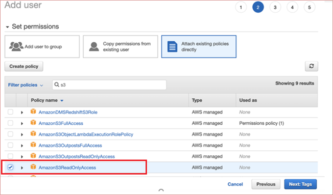333x195 pixels.
Task: Open AmazonS3FullAccess policy link
Action: tap(61, 123)
